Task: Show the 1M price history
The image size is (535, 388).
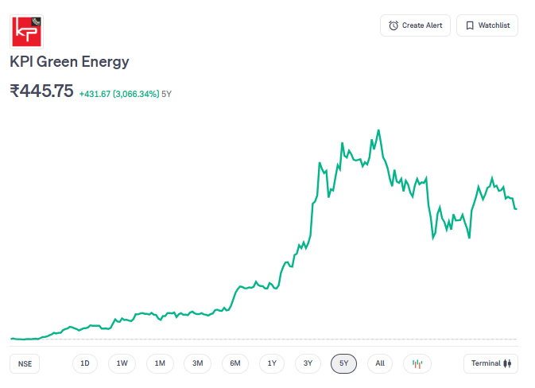Action: coord(160,363)
